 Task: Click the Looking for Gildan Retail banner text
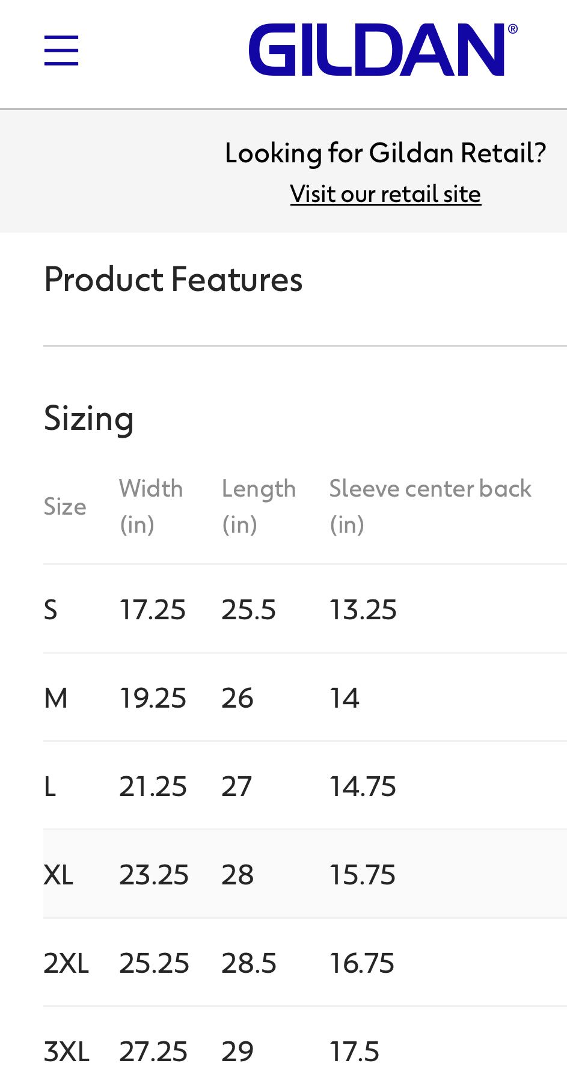coord(385,153)
